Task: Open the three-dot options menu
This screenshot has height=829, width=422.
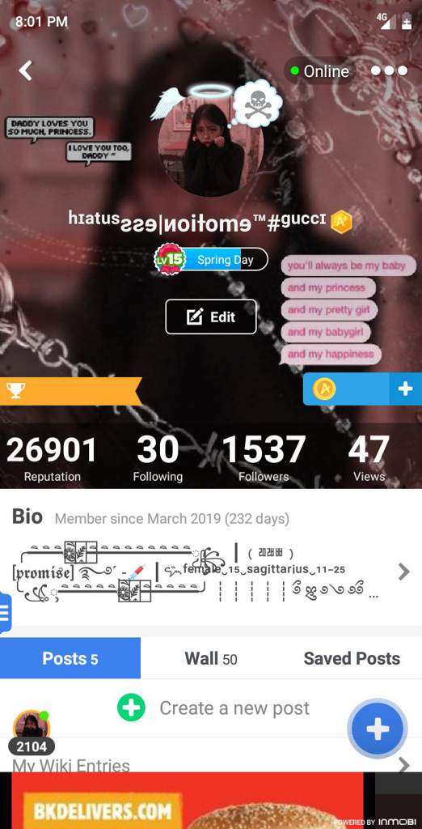Action: point(389,71)
